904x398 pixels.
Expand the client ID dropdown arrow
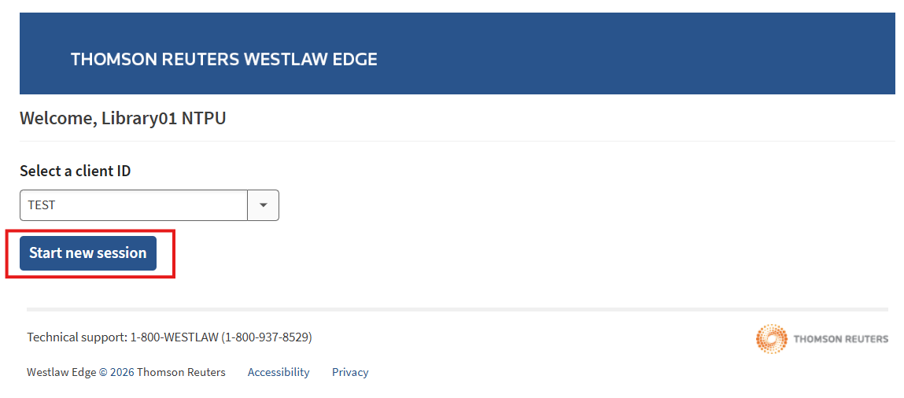[x=264, y=205]
